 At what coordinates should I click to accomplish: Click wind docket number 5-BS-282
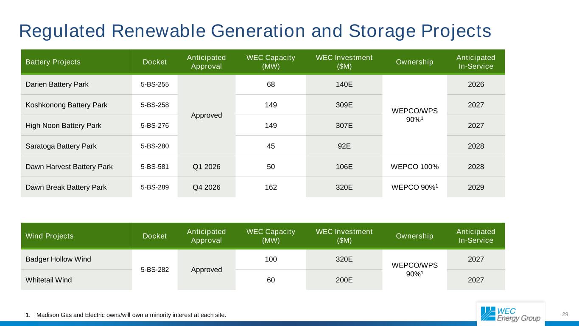pos(155,270)
